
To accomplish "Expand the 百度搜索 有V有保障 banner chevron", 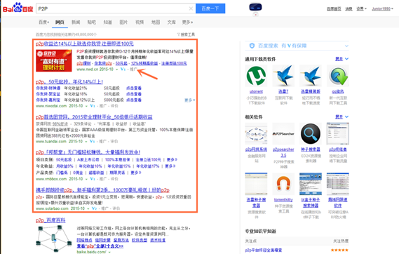I will 346,46.
